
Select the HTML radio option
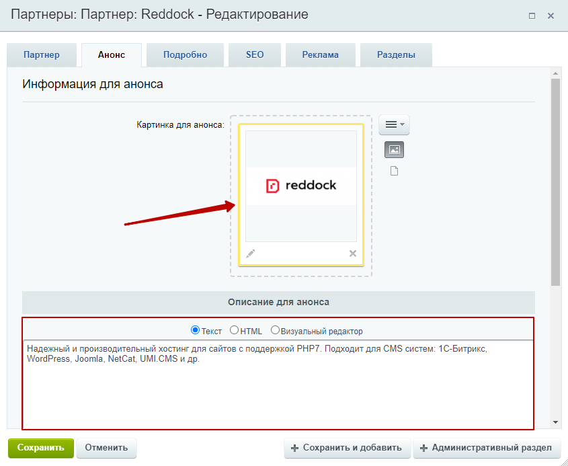pos(235,330)
